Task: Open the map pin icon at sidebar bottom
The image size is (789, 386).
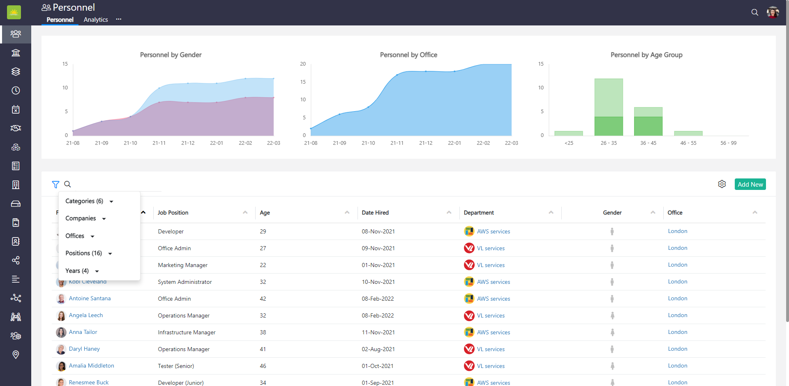Action: coord(16,354)
